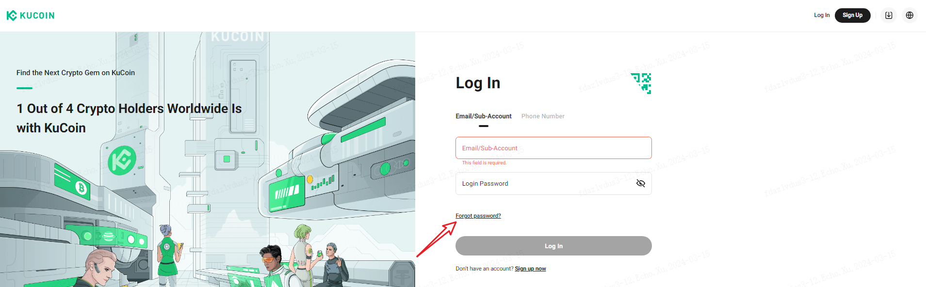Open the app download icon in header
Viewport: 926px width, 287px height.
tap(889, 16)
